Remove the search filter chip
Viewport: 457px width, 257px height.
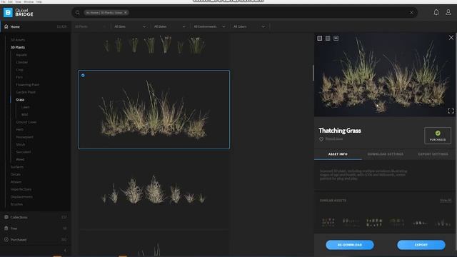tap(126, 13)
